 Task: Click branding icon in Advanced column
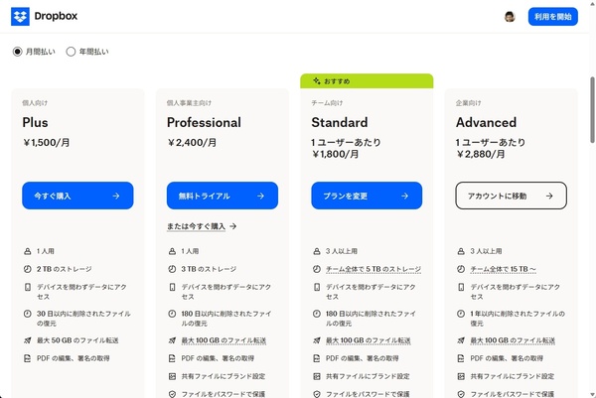461,376
